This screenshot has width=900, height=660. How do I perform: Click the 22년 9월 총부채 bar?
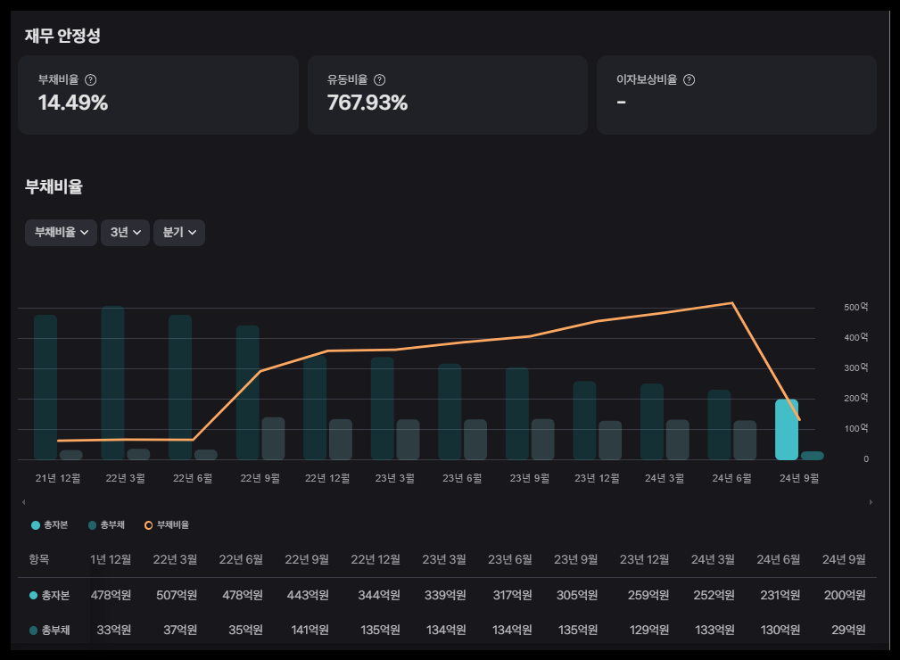tap(273, 439)
